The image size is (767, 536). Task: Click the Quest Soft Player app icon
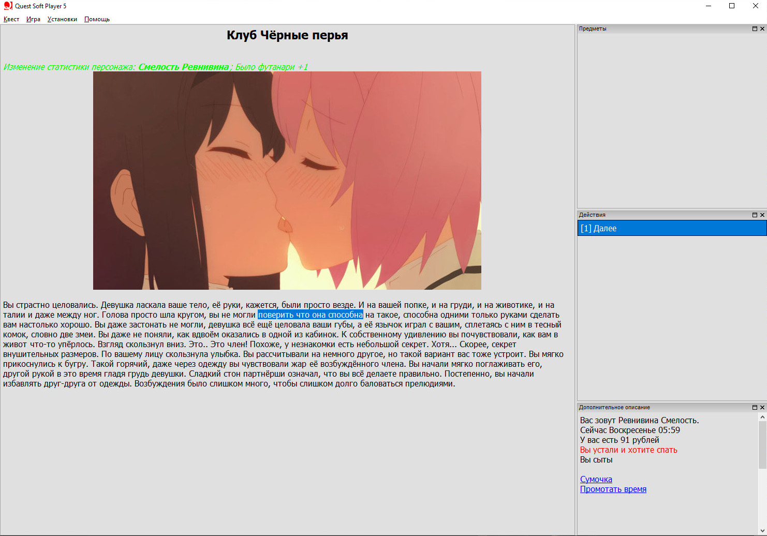8,6
